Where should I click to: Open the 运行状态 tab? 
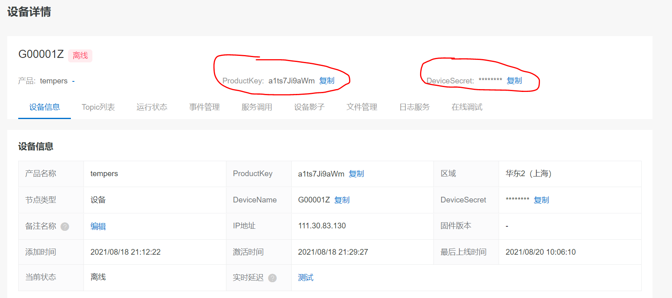(x=152, y=107)
